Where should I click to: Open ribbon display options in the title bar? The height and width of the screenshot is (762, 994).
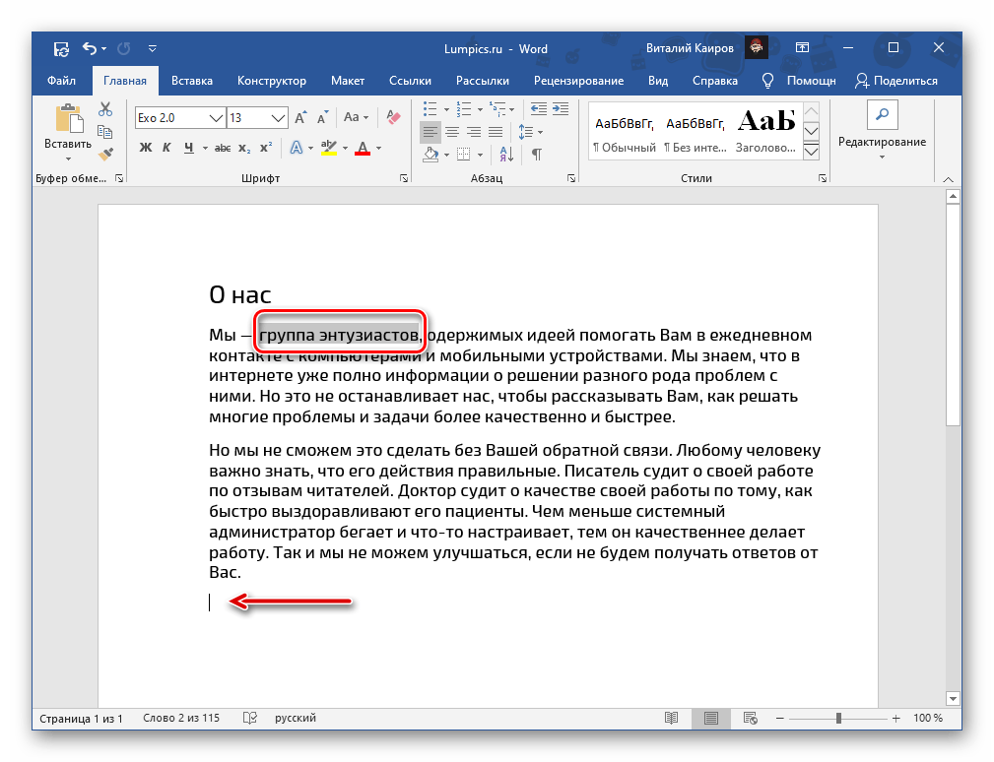[x=802, y=48]
